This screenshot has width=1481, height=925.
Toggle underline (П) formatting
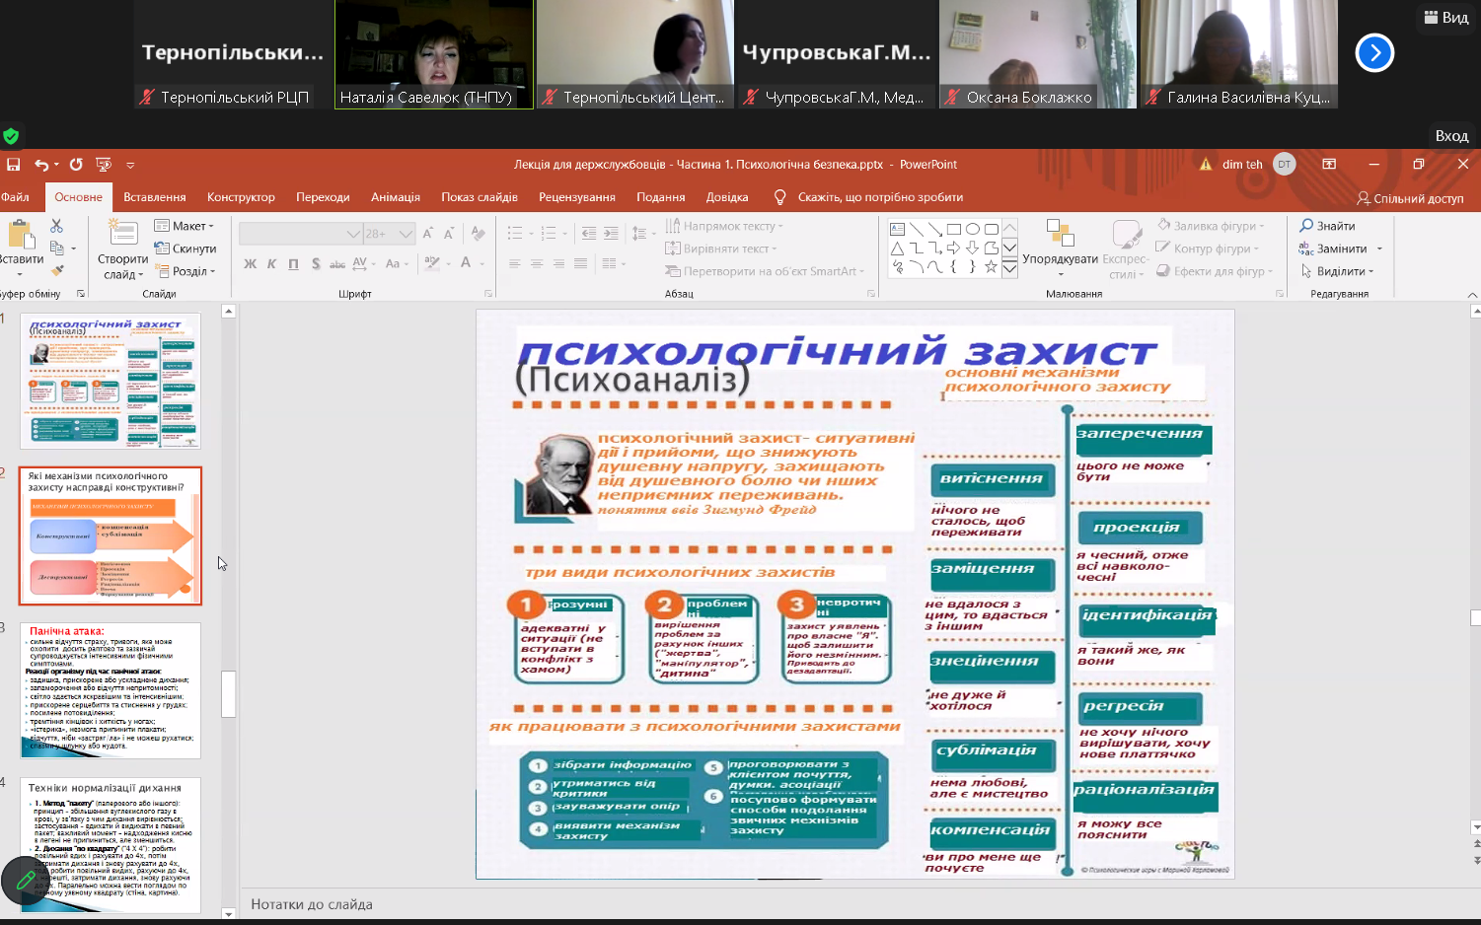(293, 263)
